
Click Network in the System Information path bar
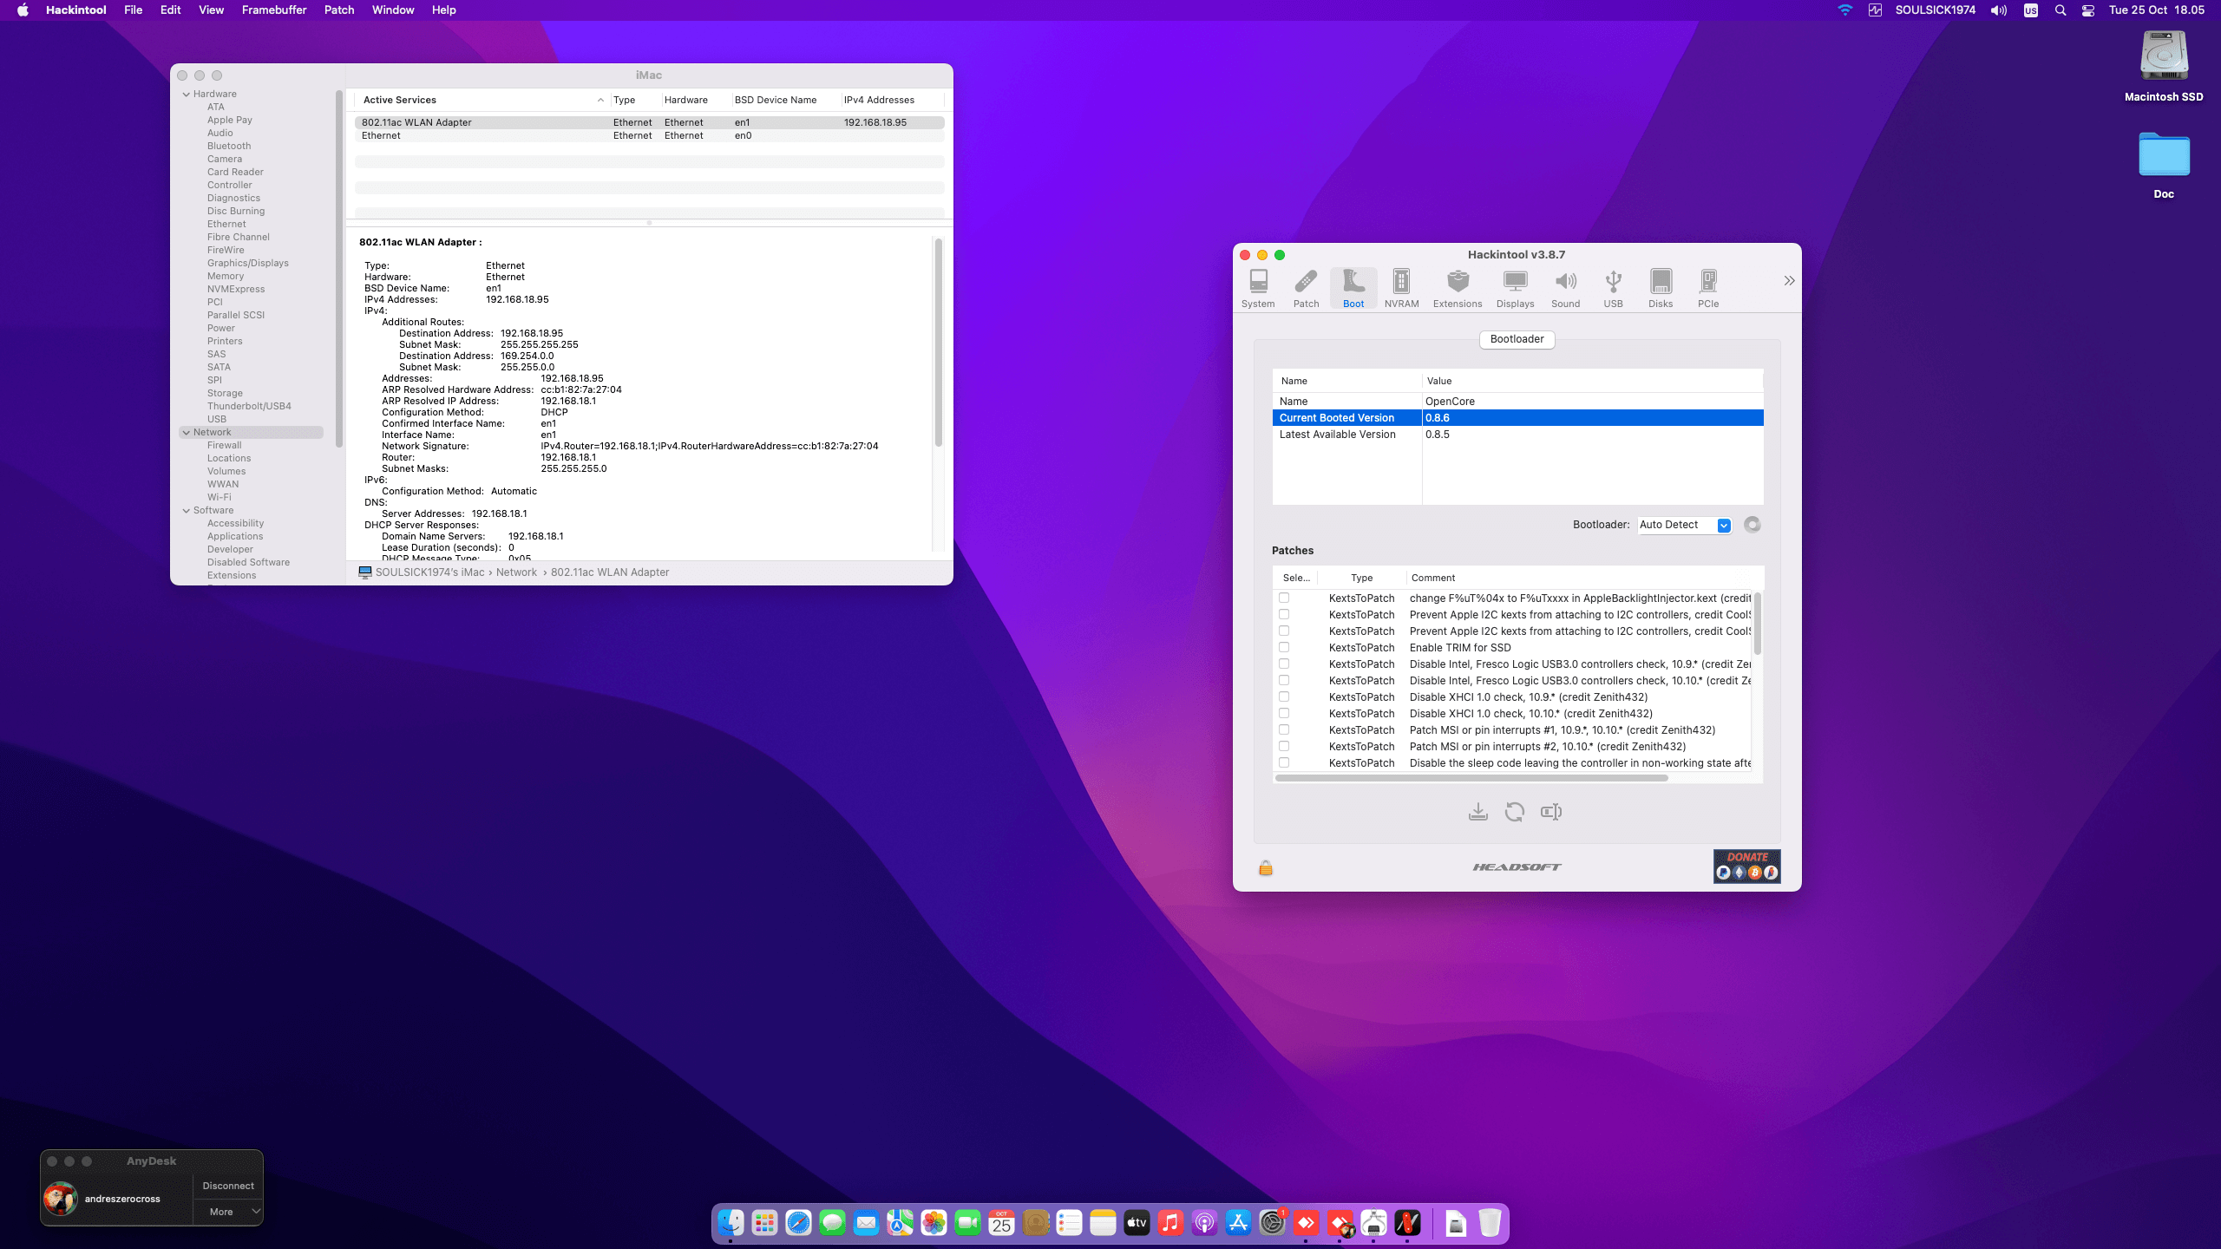[516, 572]
